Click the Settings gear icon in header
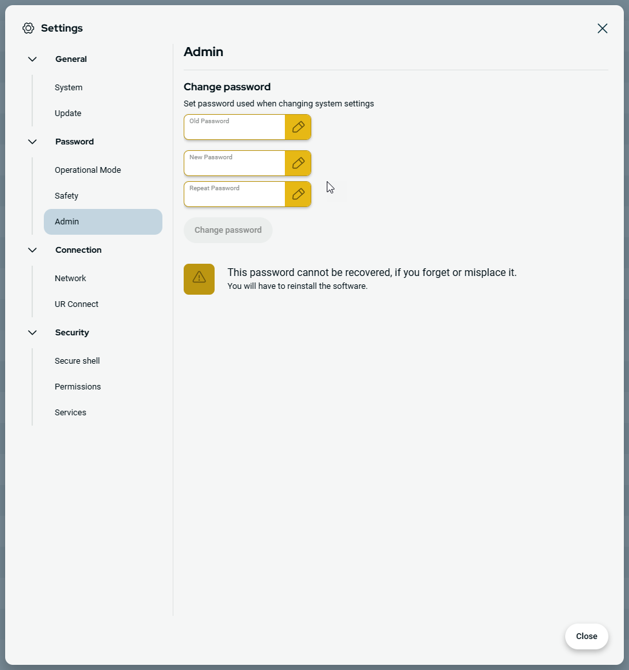 (x=28, y=28)
